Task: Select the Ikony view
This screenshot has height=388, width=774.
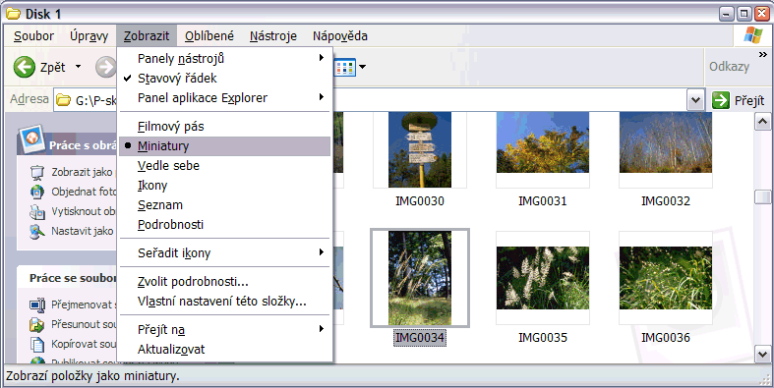Action: click(224, 186)
